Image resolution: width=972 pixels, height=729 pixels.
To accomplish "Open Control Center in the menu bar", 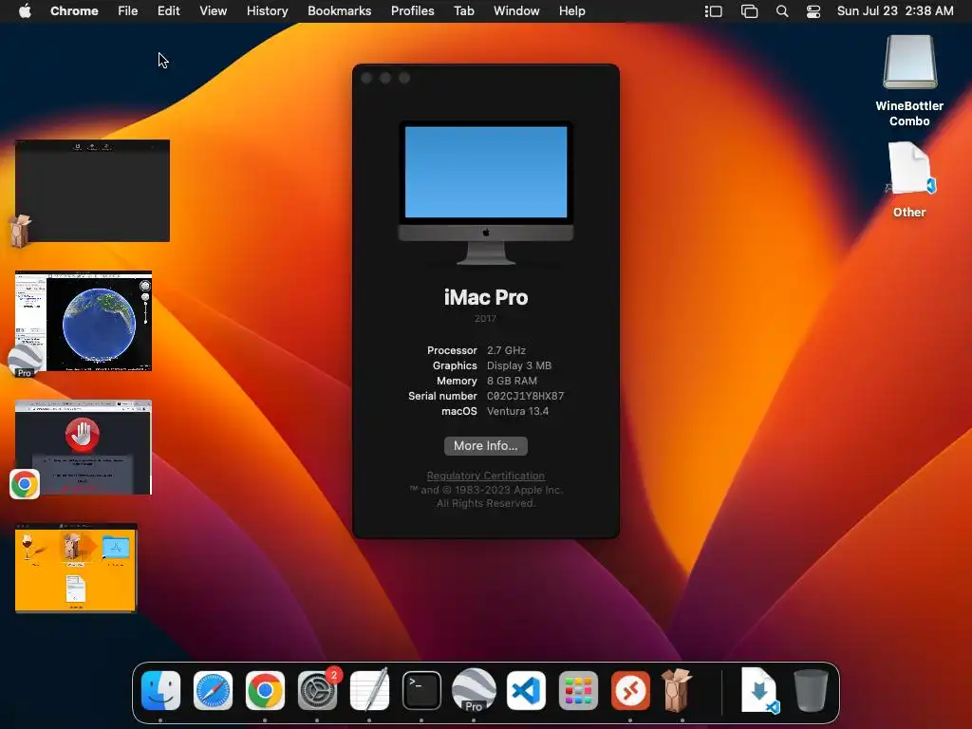I will (813, 11).
